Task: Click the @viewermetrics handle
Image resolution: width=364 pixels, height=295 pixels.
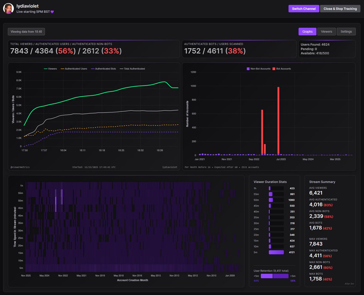Action: (x=20, y=167)
